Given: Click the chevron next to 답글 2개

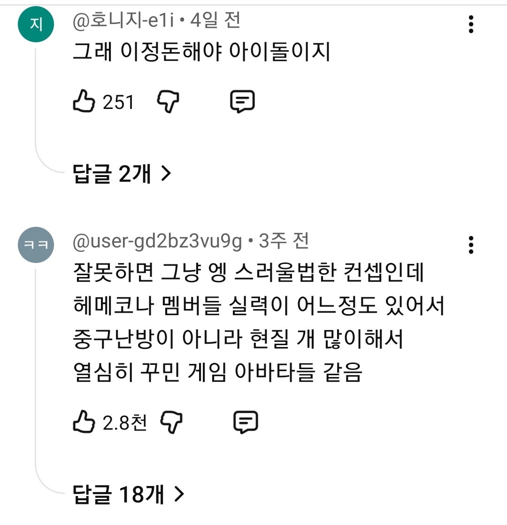Looking at the screenshot, I should (x=166, y=174).
